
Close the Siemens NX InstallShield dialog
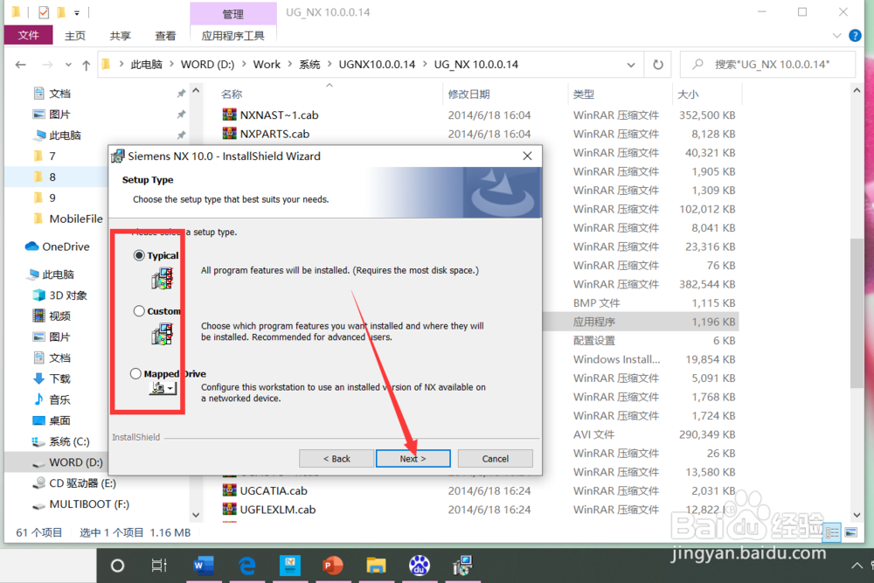527,156
